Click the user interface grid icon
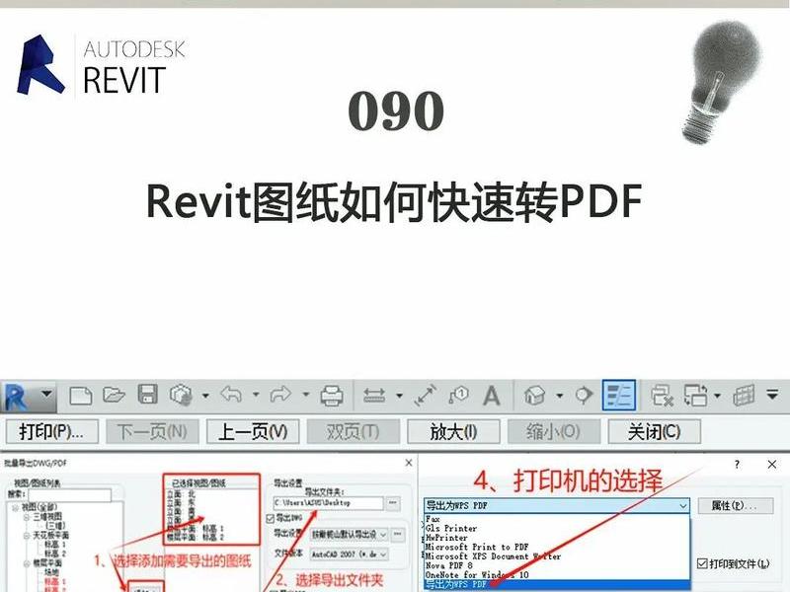 click(x=744, y=396)
